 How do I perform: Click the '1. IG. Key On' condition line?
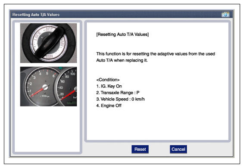pos(109,86)
